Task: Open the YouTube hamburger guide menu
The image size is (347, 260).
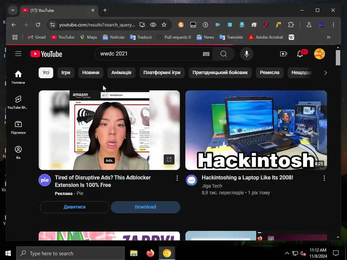Action: (18, 54)
